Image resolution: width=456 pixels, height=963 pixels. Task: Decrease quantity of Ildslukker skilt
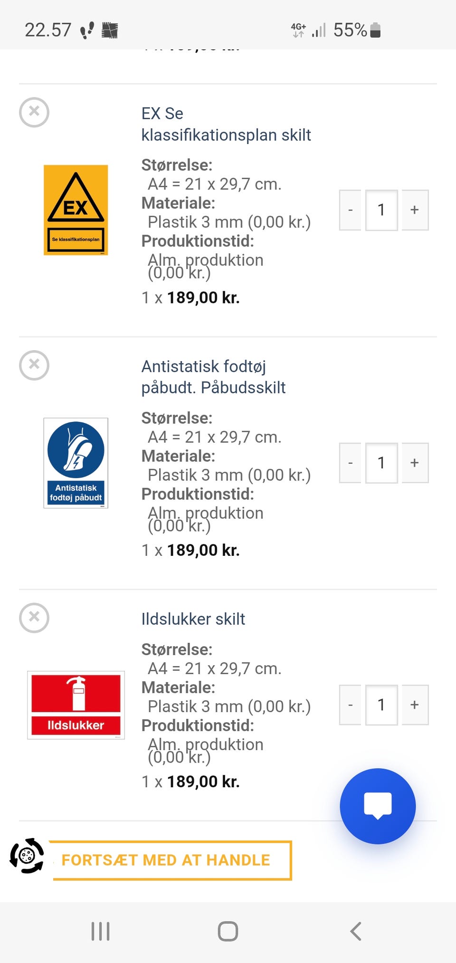[351, 705]
